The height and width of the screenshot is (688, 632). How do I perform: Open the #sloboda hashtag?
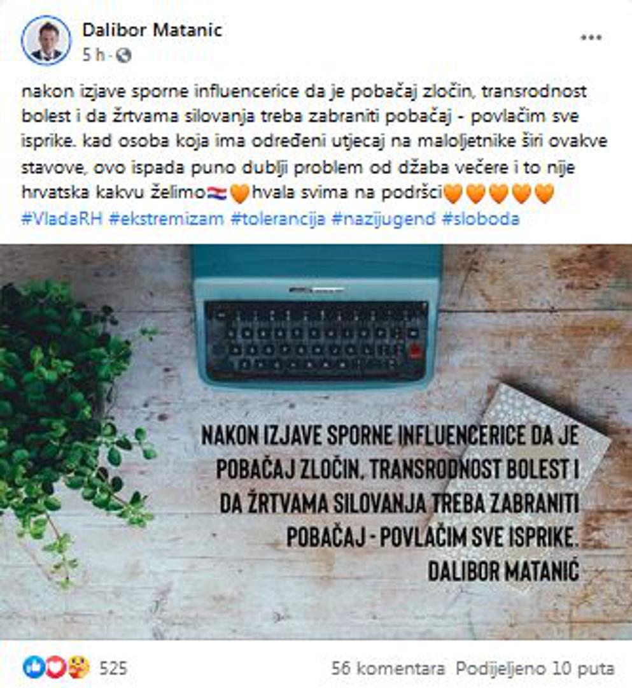point(481,219)
